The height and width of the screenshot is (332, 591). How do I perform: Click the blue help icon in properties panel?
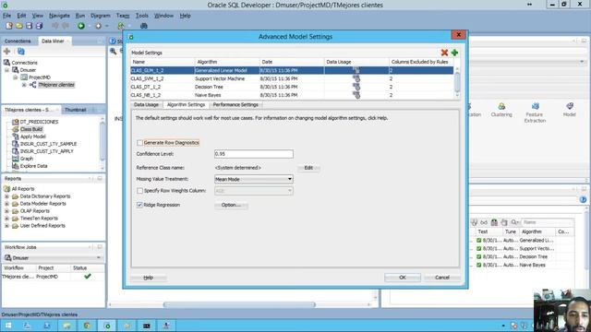pos(583,199)
